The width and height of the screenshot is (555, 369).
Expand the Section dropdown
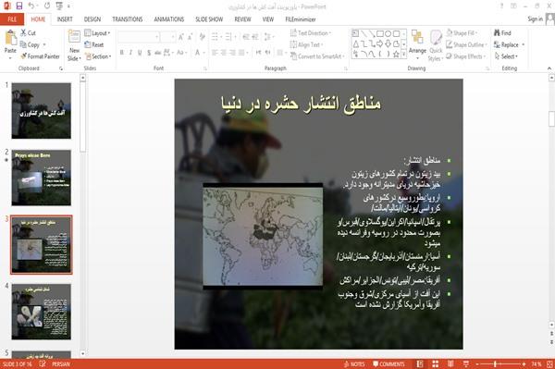point(98,56)
